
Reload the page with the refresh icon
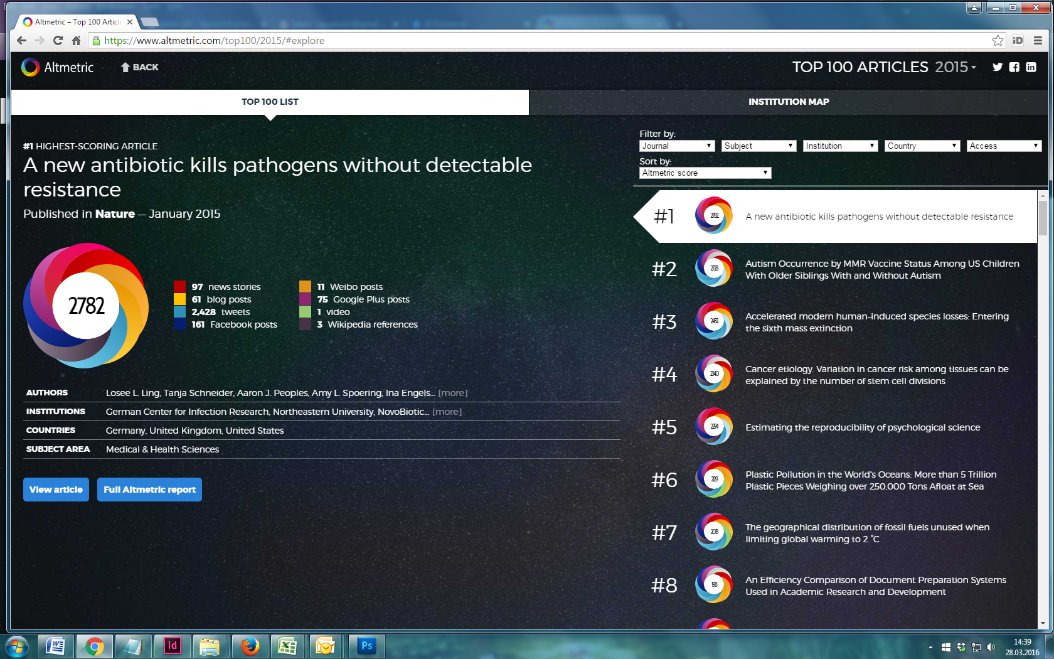pyautogui.click(x=58, y=41)
